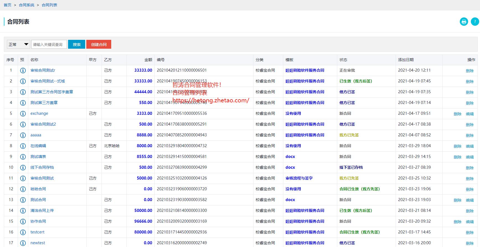
Task: Click the print icon at top right
Action: pyautogui.click(x=464, y=22)
